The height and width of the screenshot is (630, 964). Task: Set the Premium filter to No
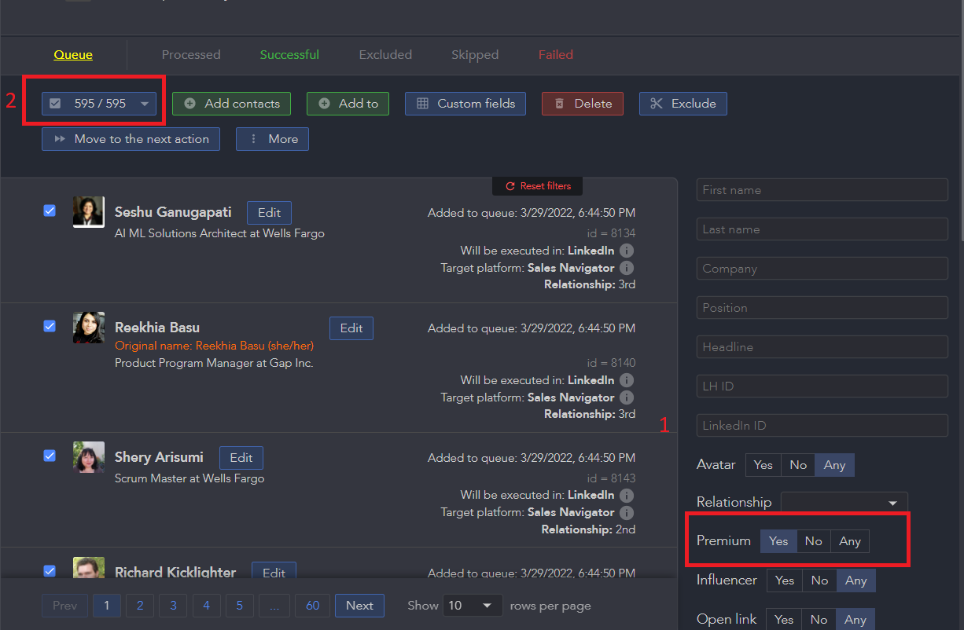pyautogui.click(x=813, y=540)
